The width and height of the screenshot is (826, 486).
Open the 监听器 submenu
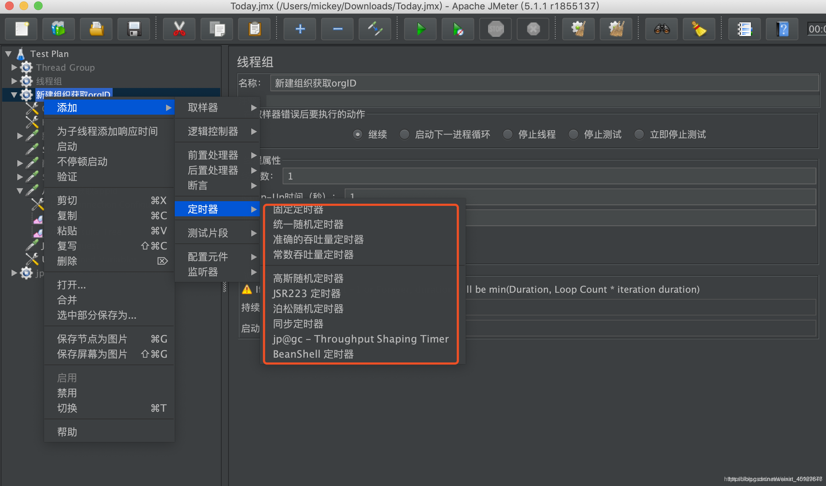pyautogui.click(x=217, y=272)
